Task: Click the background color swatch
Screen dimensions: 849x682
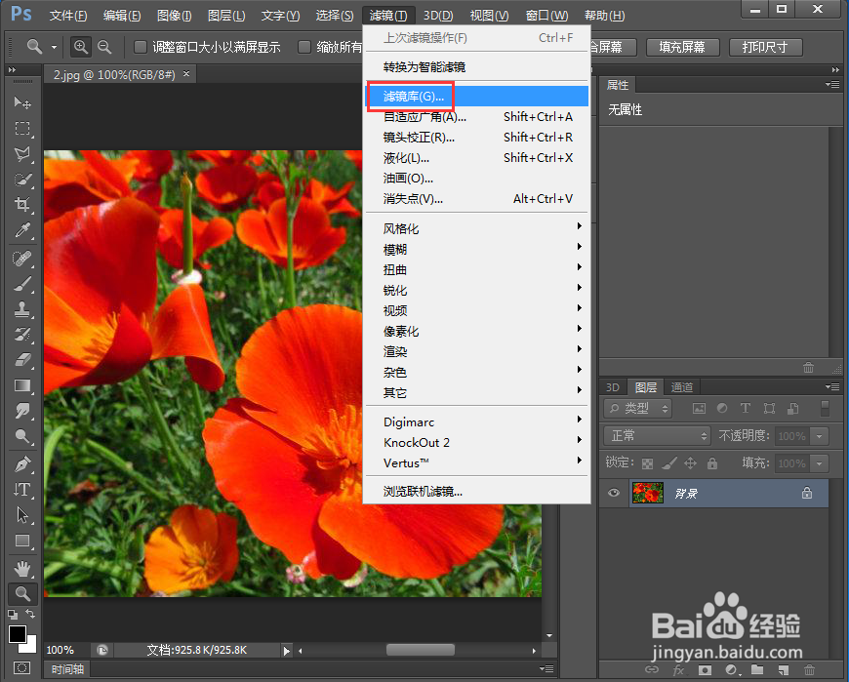Action: point(30,646)
